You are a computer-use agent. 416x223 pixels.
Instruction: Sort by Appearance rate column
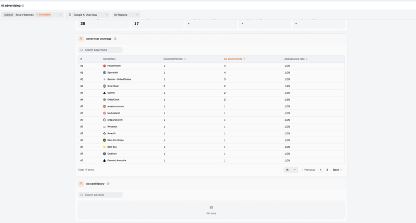point(296,59)
